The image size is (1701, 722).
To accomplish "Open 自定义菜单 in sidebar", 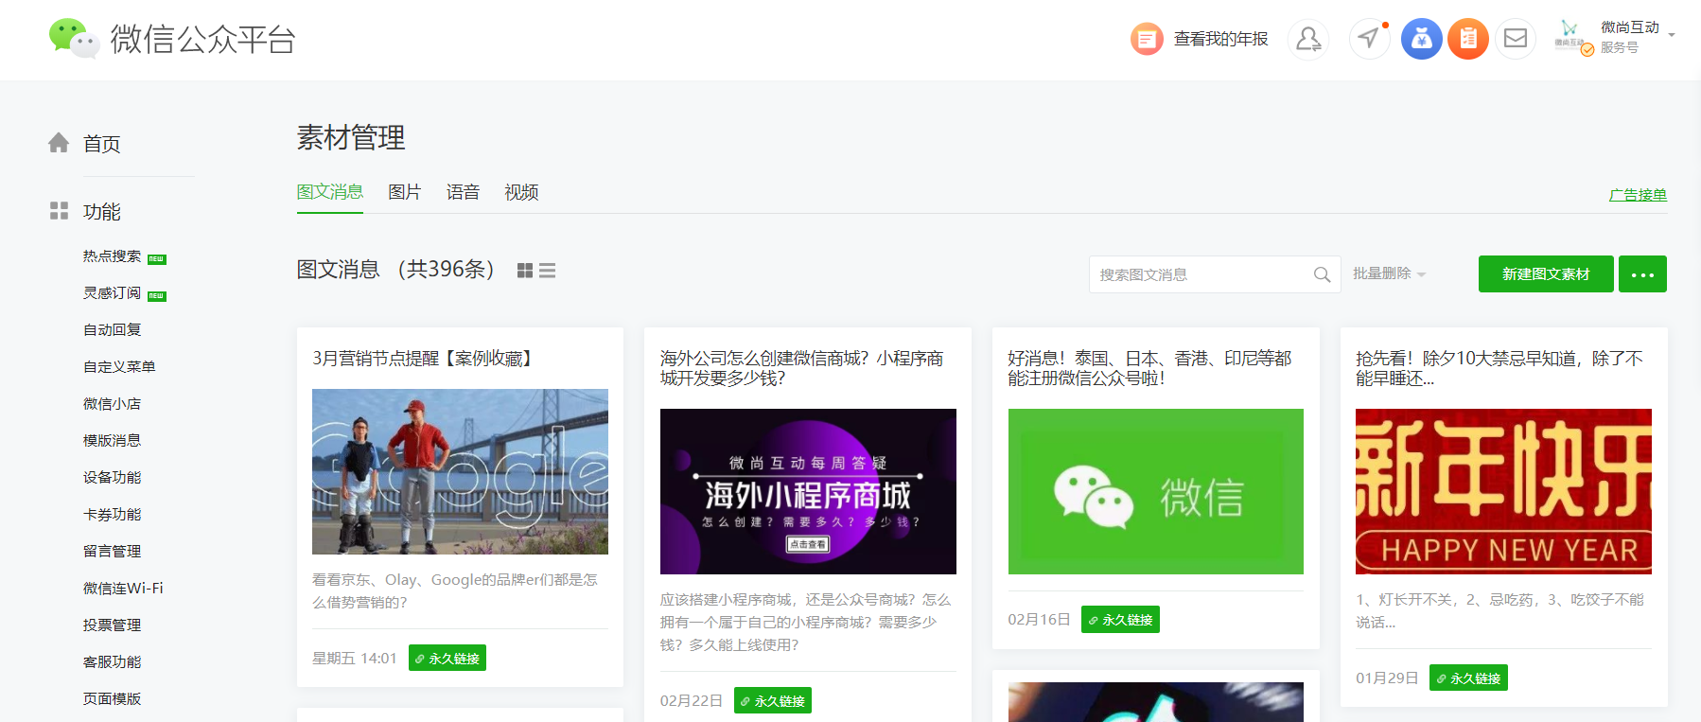I will coord(119,367).
